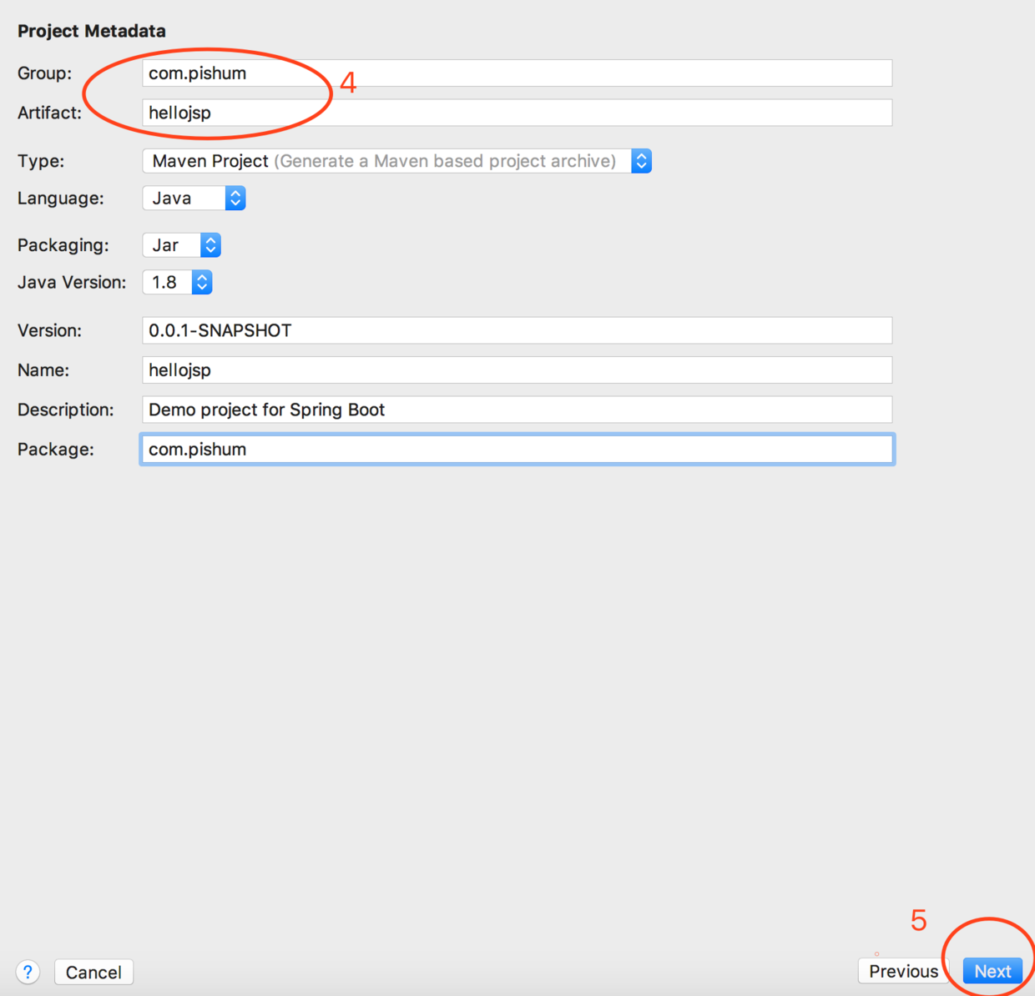1035x996 pixels.
Task: Click the Description label
Action: [66, 410]
